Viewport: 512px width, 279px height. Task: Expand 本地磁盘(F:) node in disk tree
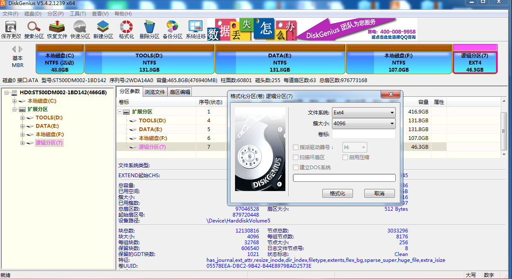pos(23,134)
